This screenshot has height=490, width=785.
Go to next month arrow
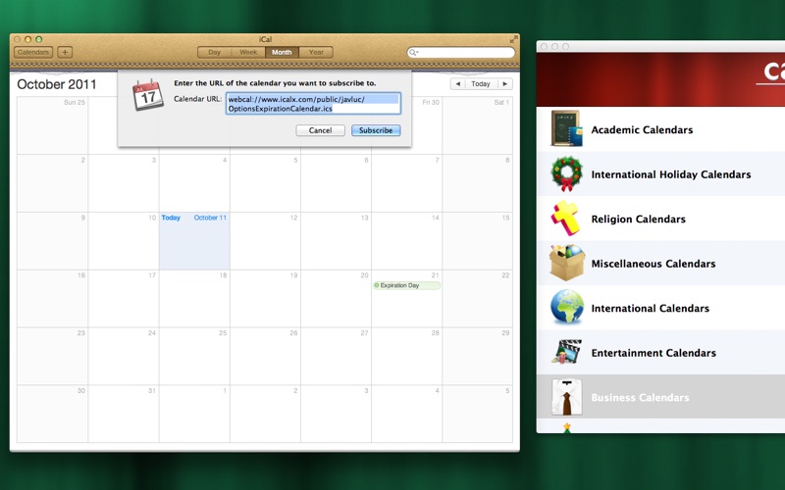click(x=504, y=84)
